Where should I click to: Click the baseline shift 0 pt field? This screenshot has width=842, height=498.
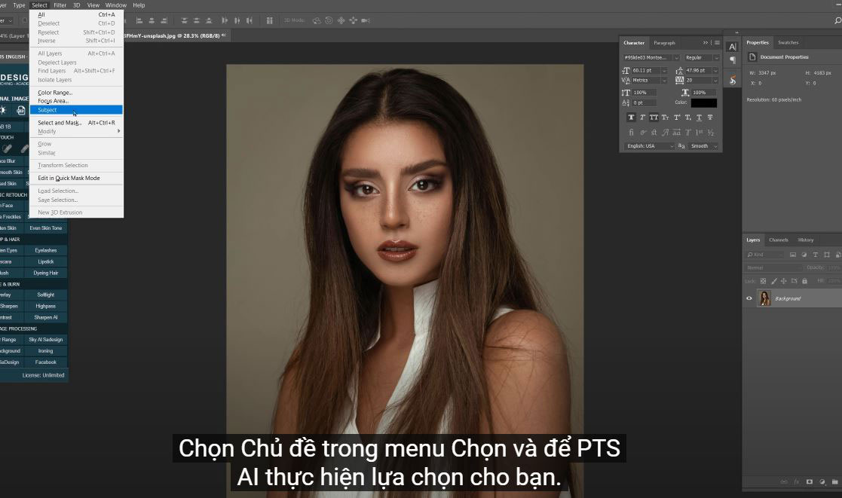tap(644, 102)
